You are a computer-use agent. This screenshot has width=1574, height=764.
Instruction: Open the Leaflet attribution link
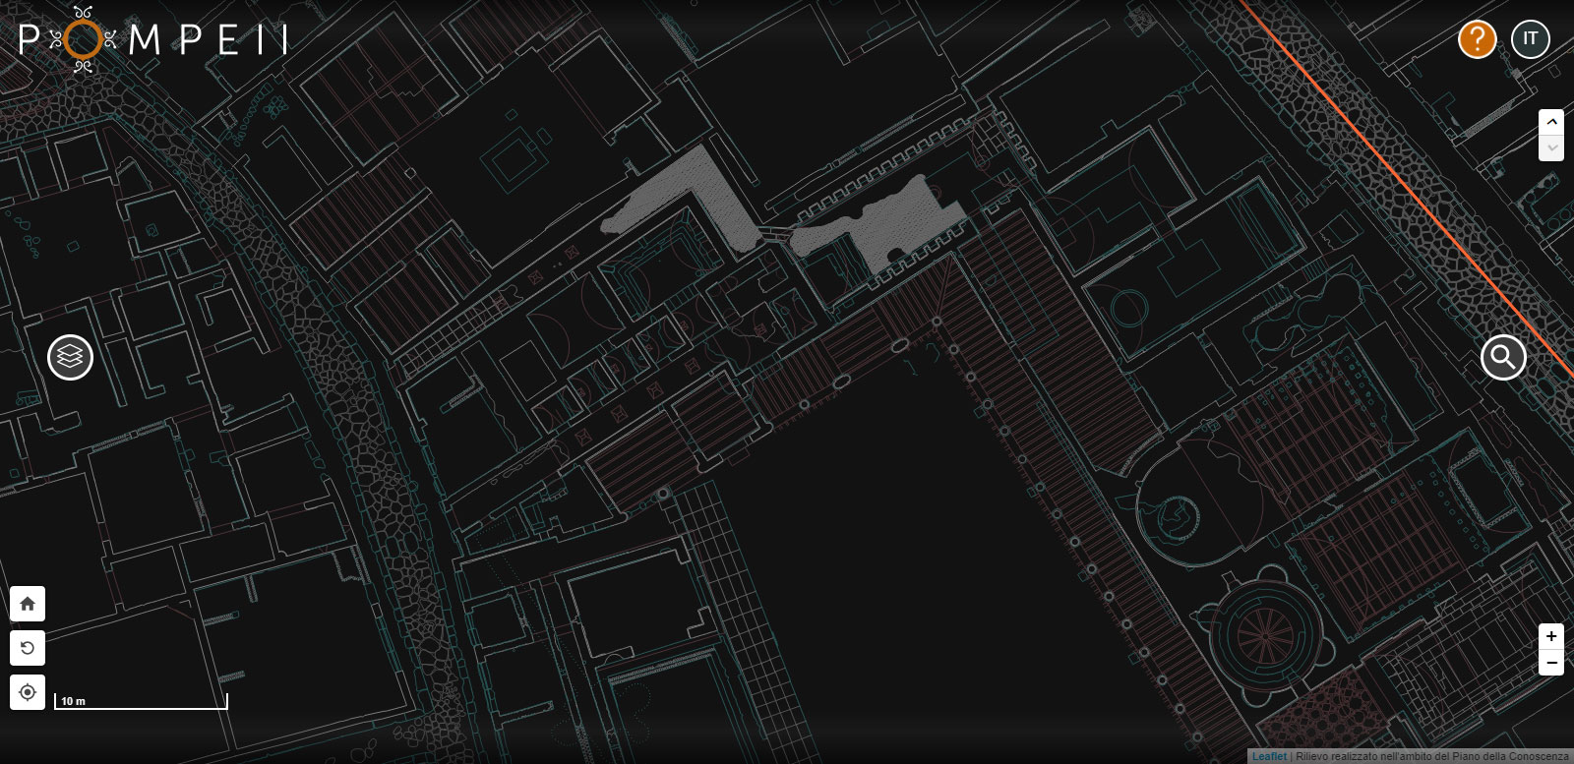pyautogui.click(x=1269, y=756)
